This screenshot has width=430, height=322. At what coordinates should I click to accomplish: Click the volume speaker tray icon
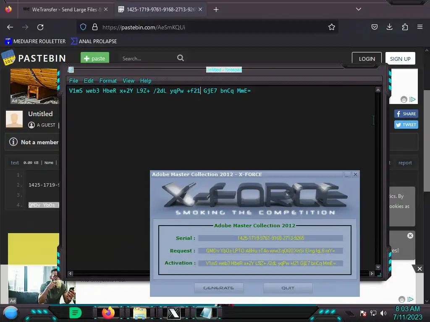coord(383,313)
